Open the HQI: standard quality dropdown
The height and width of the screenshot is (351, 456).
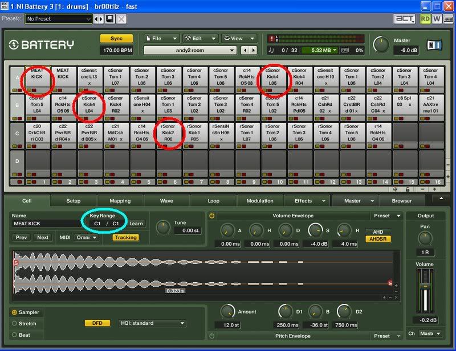pyautogui.click(x=152, y=323)
